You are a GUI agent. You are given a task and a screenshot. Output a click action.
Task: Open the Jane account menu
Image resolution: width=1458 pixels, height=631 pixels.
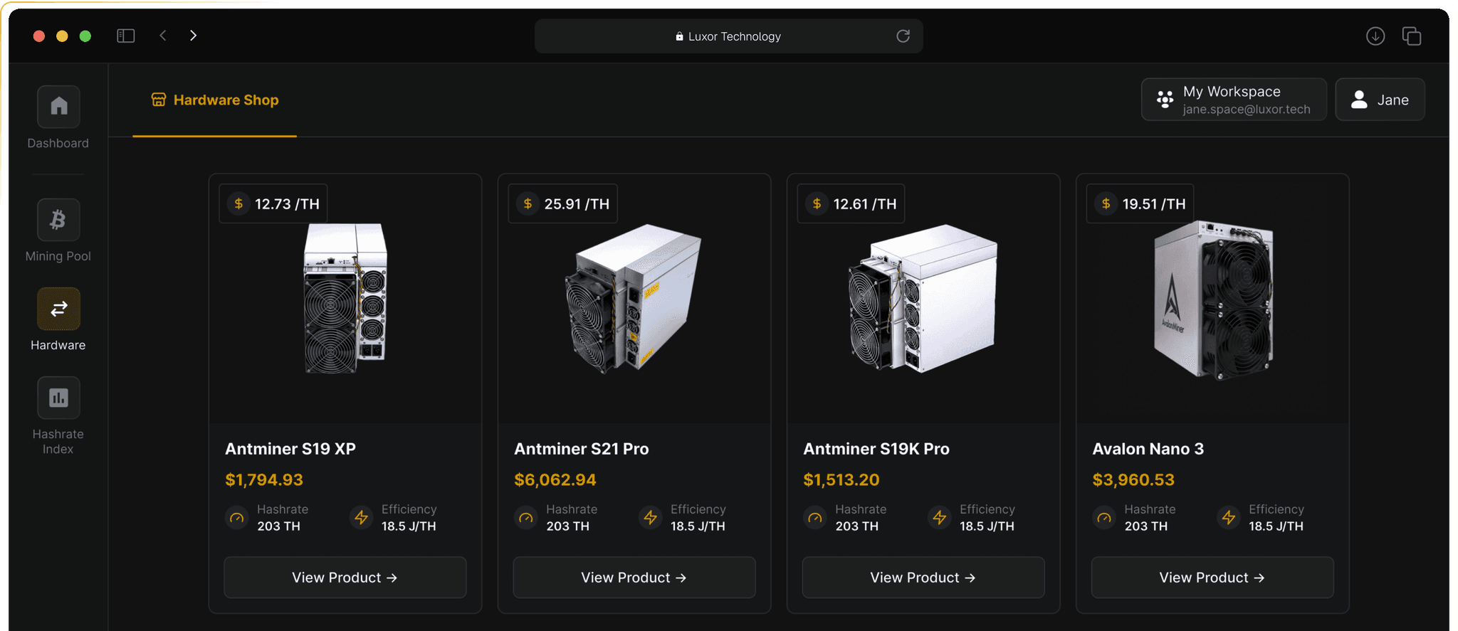1380,100
